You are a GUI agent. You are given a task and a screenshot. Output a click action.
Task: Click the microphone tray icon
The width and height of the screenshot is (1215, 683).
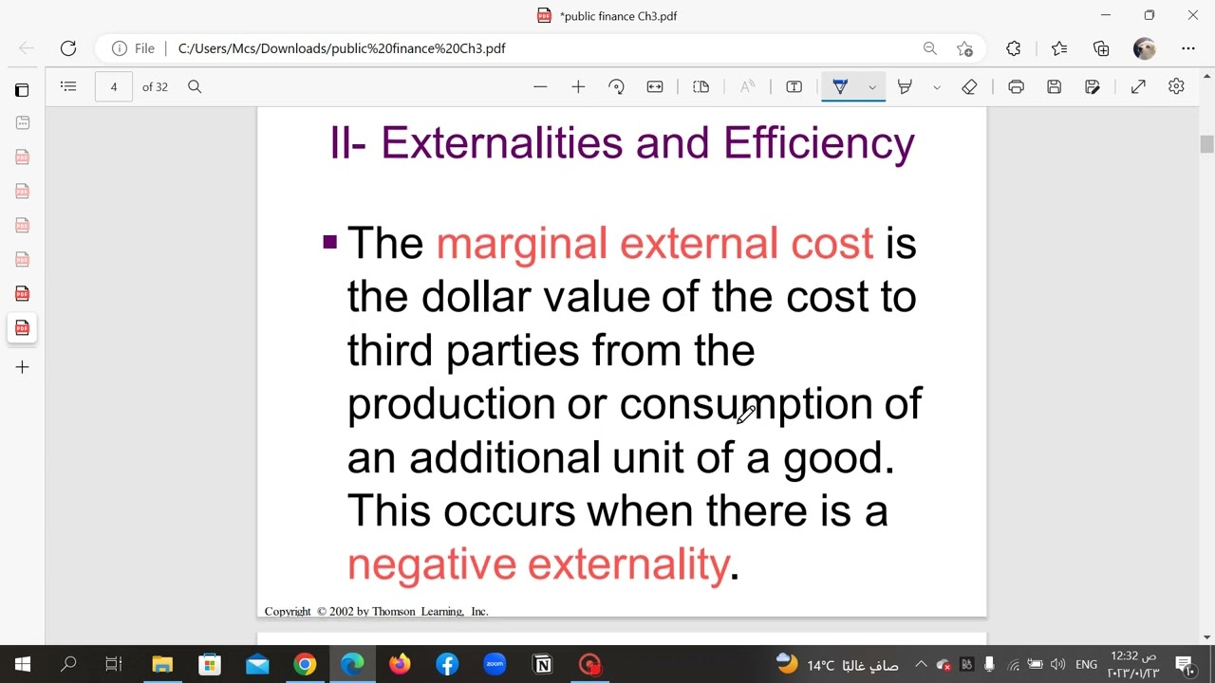[x=989, y=664]
